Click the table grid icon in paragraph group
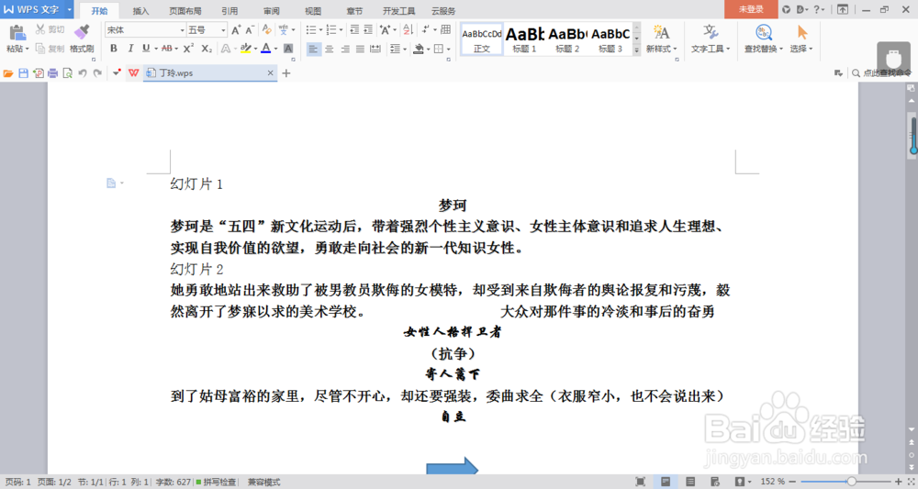Image resolution: width=918 pixels, height=489 pixels. point(445,30)
